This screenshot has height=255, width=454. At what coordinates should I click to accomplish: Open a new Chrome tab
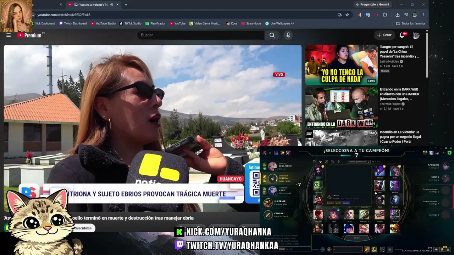coord(126,5)
